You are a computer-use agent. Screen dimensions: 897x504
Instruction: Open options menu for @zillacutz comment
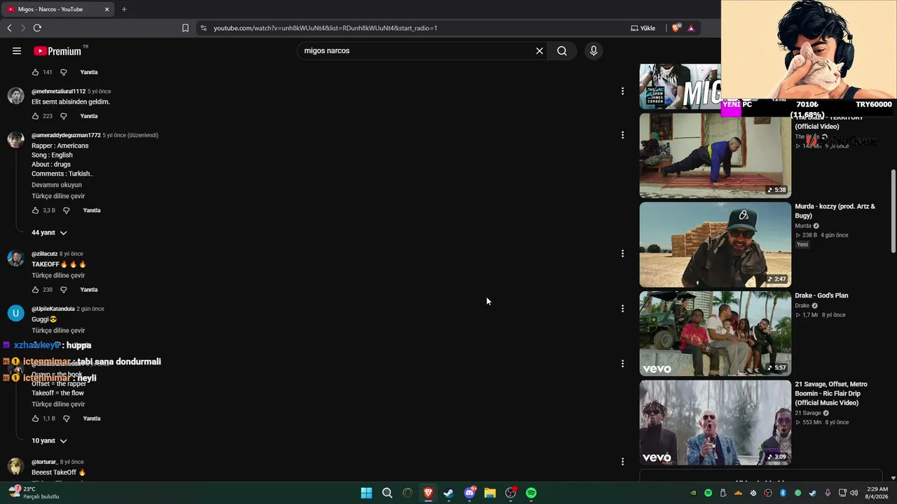click(622, 253)
